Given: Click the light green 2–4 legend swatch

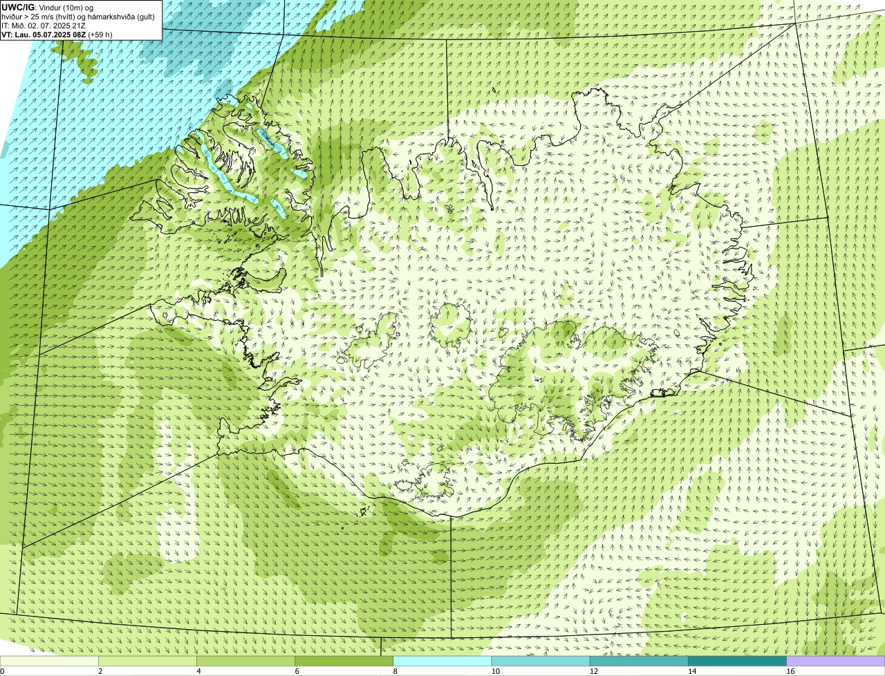Looking at the screenshot, I should [x=147, y=661].
